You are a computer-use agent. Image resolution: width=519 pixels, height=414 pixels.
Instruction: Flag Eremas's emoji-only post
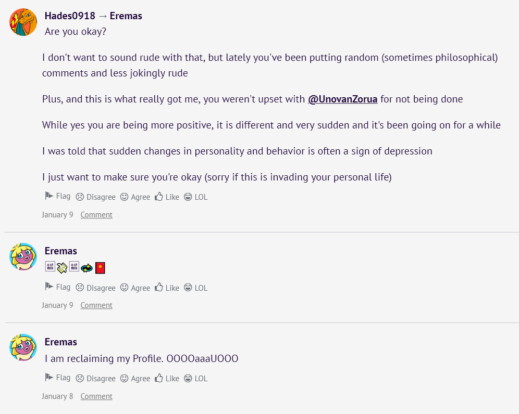pos(58,288)
